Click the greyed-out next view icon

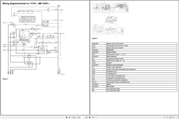click(x=96, y=117)
